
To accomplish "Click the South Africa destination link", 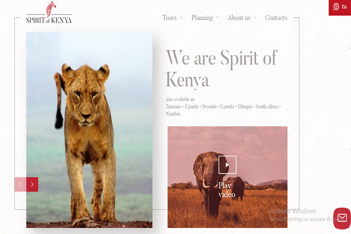I will point(267,107).
